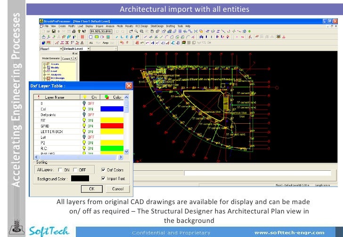Screen dimensions: 343x237
Task: Click the light bulb for Col layer
Action: coord(84,109)
